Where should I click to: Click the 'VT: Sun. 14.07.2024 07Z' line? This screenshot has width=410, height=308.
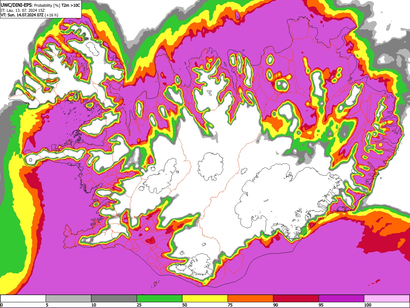tap(22, 15)
